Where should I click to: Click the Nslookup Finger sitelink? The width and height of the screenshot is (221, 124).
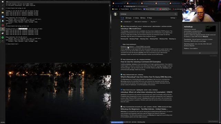[134, 39]
